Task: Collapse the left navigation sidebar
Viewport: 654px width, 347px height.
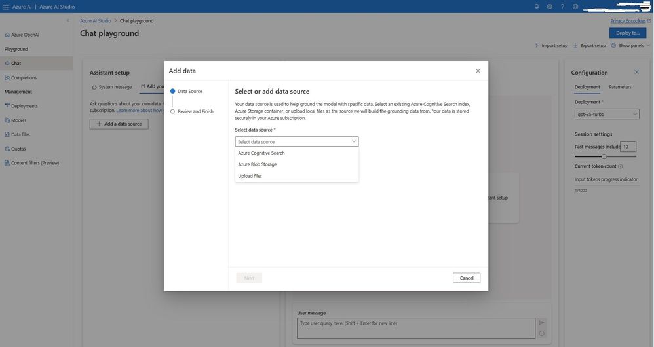Action: click(68, 20)
